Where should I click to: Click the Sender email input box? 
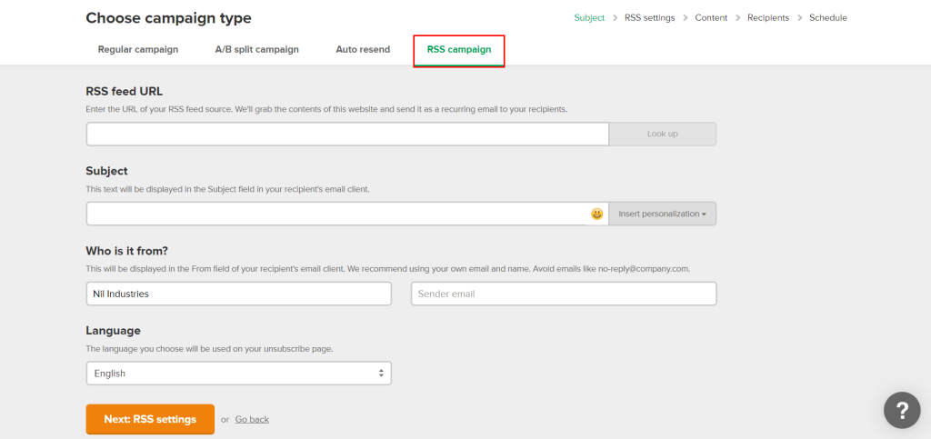[x=564, y=294]
